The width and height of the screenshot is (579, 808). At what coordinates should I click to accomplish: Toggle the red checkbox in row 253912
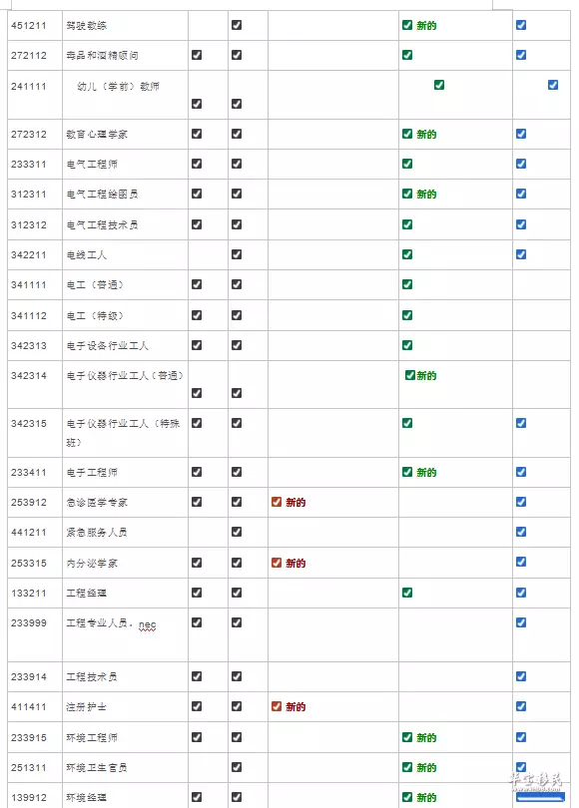click(277, 502)
